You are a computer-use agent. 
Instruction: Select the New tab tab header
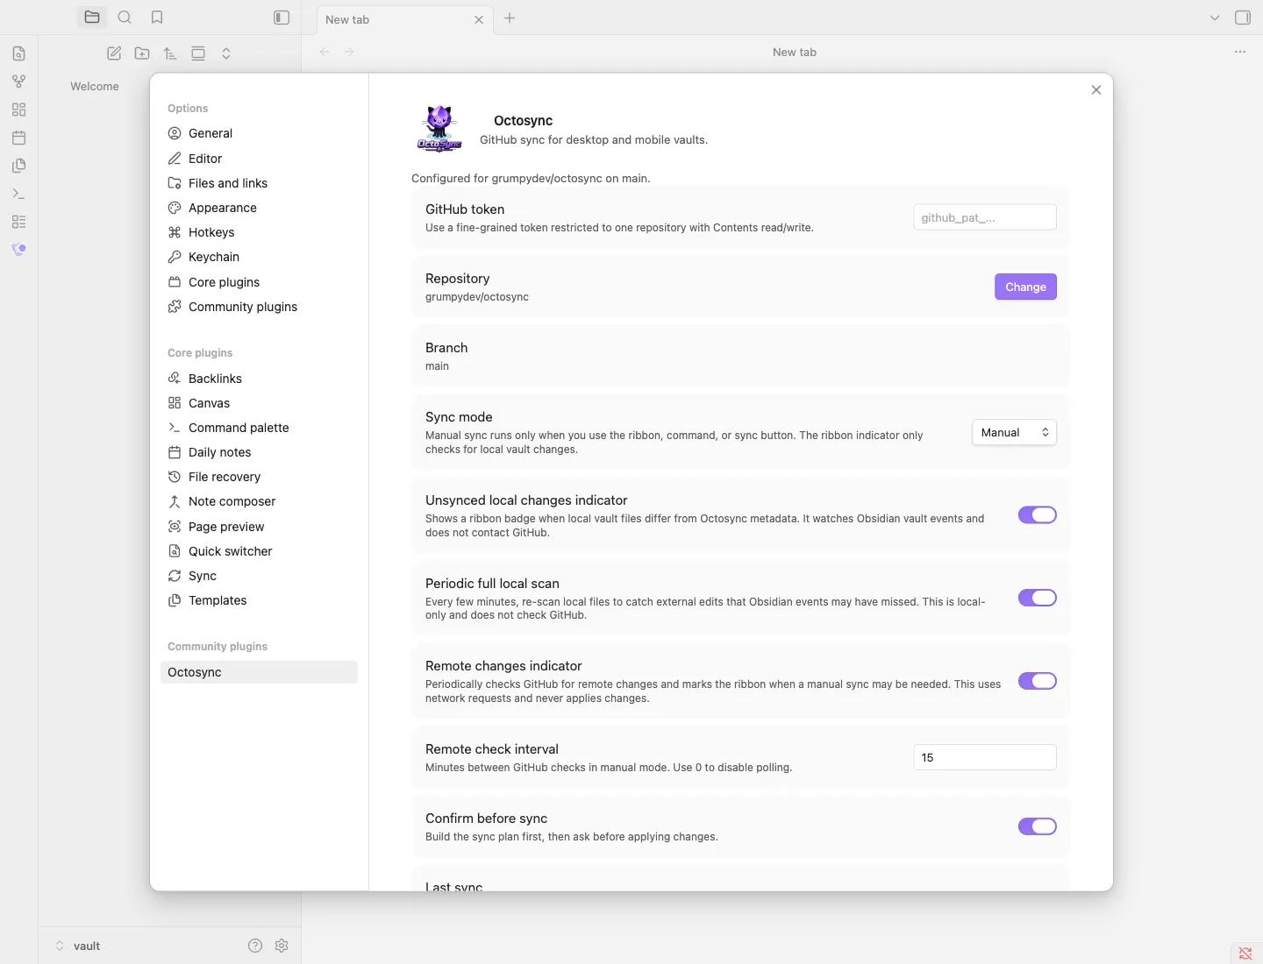pyautogui.click(x=404, y=19)
